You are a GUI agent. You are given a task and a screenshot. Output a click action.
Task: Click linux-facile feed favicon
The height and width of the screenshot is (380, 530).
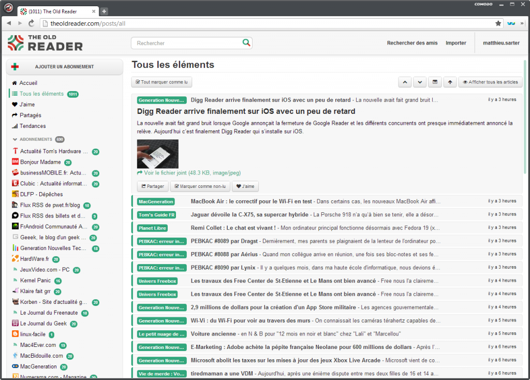pyautogui.click(x=15, y=334)
